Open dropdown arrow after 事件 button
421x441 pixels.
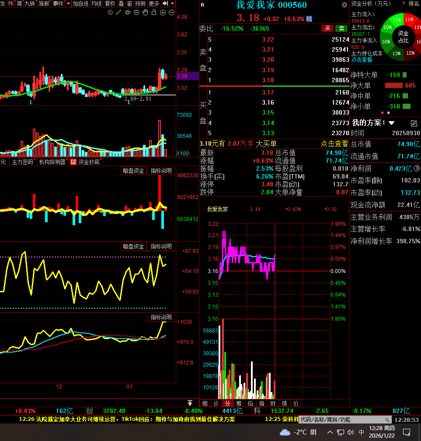coord(68,3)
